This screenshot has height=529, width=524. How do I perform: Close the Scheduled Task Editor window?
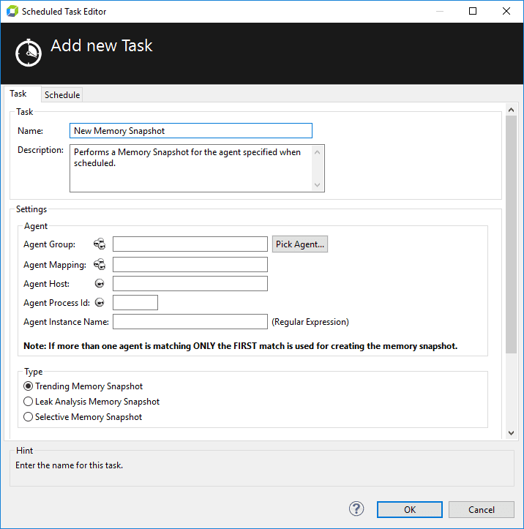click(506, 11)
